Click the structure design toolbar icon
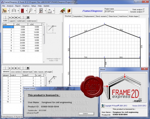The image size is (150, 119). point(4,11)
